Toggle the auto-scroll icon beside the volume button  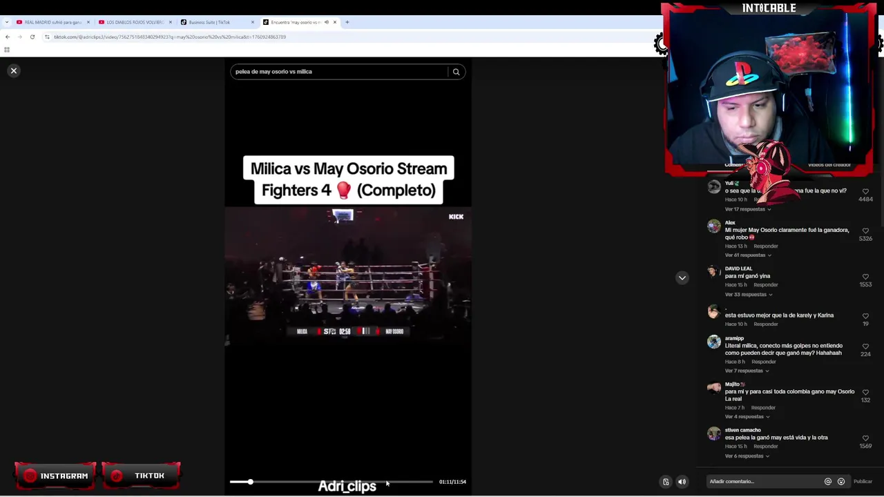click(x=666, y=482)
